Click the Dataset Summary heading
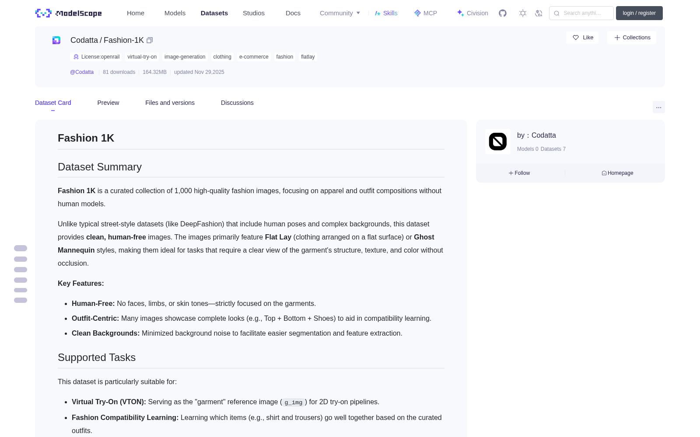 pos(100,167)
